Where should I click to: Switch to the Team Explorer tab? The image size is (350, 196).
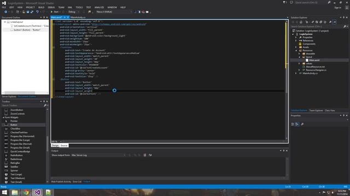pyautogui.click(x=316, y=111)
